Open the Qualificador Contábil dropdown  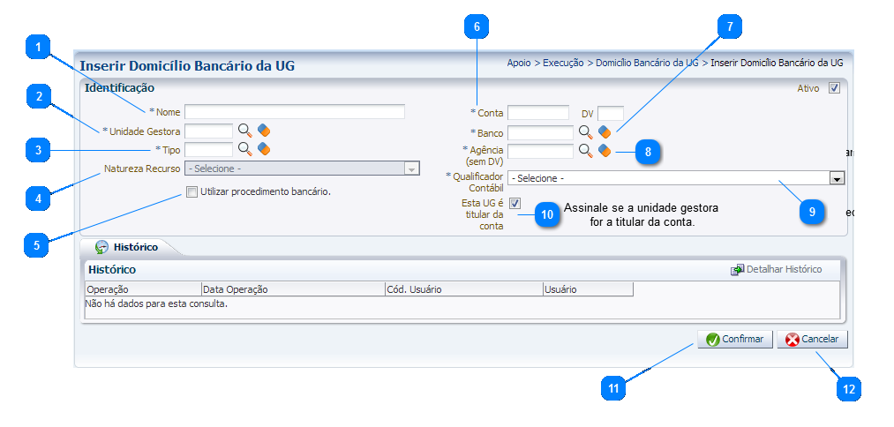tap(837, 178)
